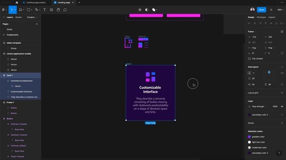The image size is (286, 160).
Task: Switch to Layers tab
Action: point(10,17)
